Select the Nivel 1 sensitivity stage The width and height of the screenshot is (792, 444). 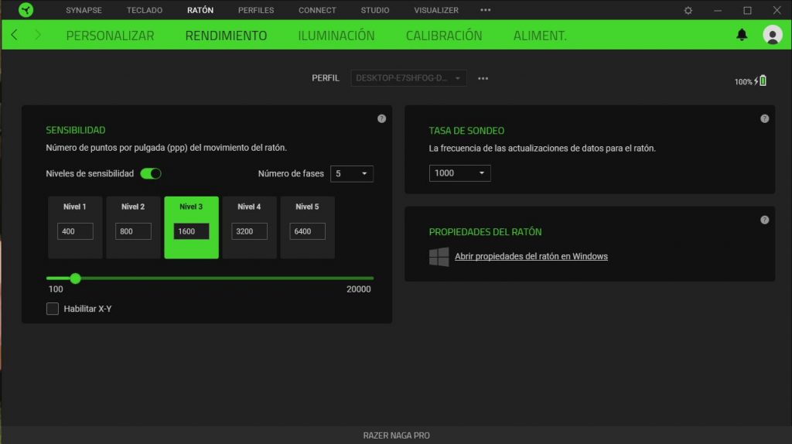coord(75,227)
